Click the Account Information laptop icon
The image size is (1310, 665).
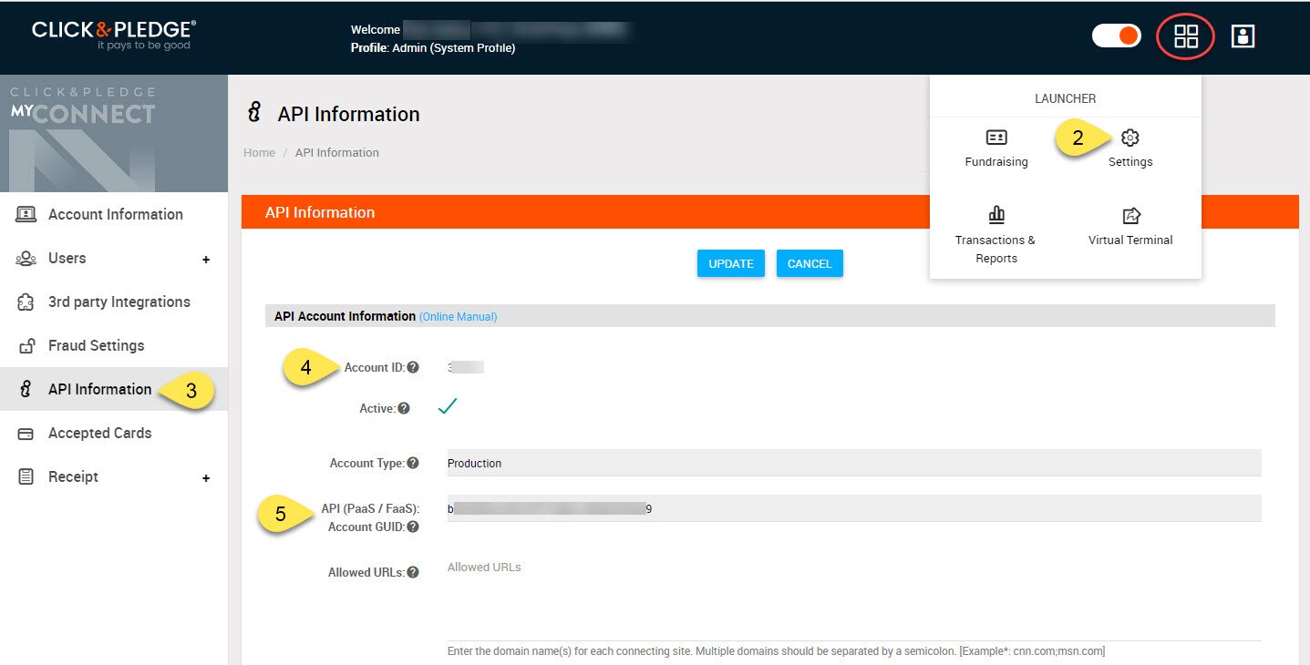[x=26, y=214]
